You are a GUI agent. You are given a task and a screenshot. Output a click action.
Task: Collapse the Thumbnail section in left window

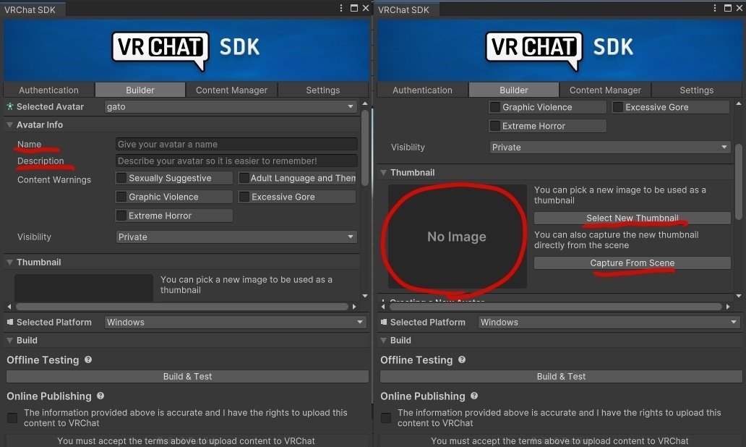coord(9,263)
